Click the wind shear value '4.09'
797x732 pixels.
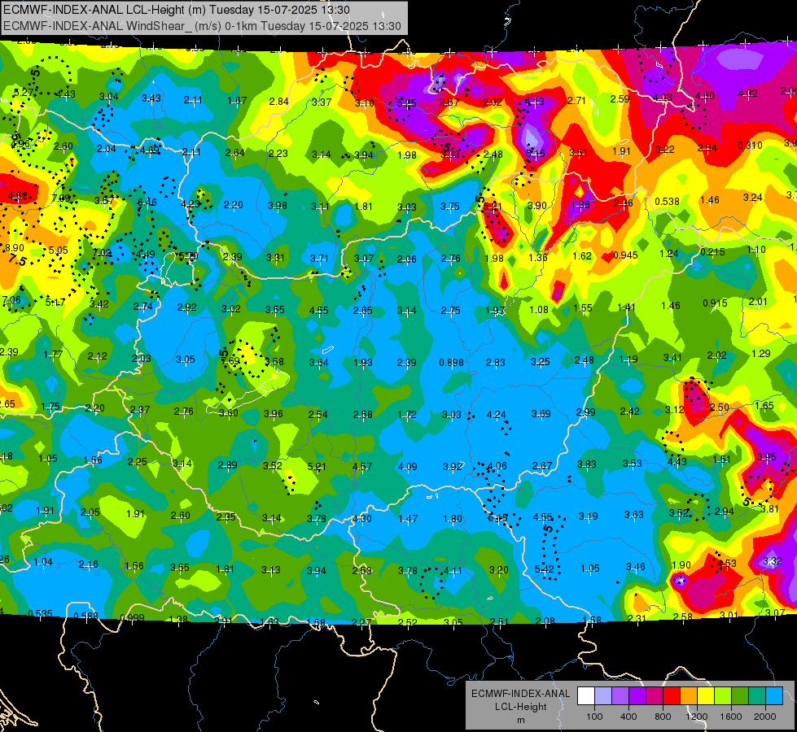pyautogui.click(x=408, y=466)
